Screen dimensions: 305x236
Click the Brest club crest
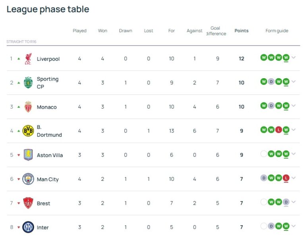[28, 203]
